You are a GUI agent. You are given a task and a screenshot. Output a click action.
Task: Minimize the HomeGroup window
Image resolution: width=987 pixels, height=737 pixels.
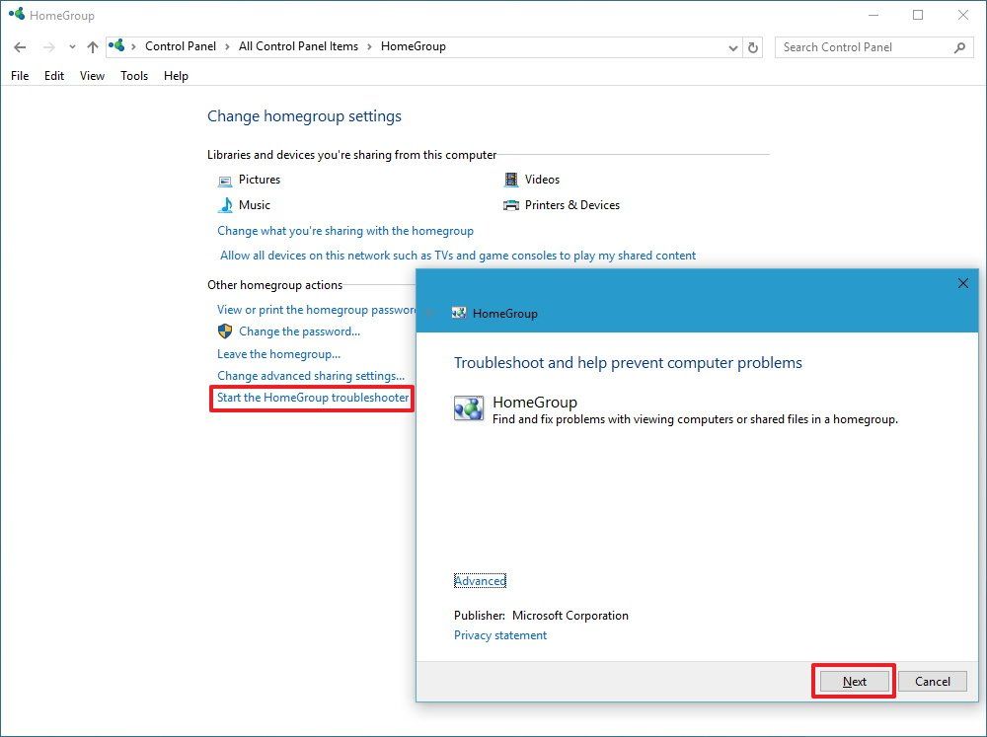coord(873,15)
